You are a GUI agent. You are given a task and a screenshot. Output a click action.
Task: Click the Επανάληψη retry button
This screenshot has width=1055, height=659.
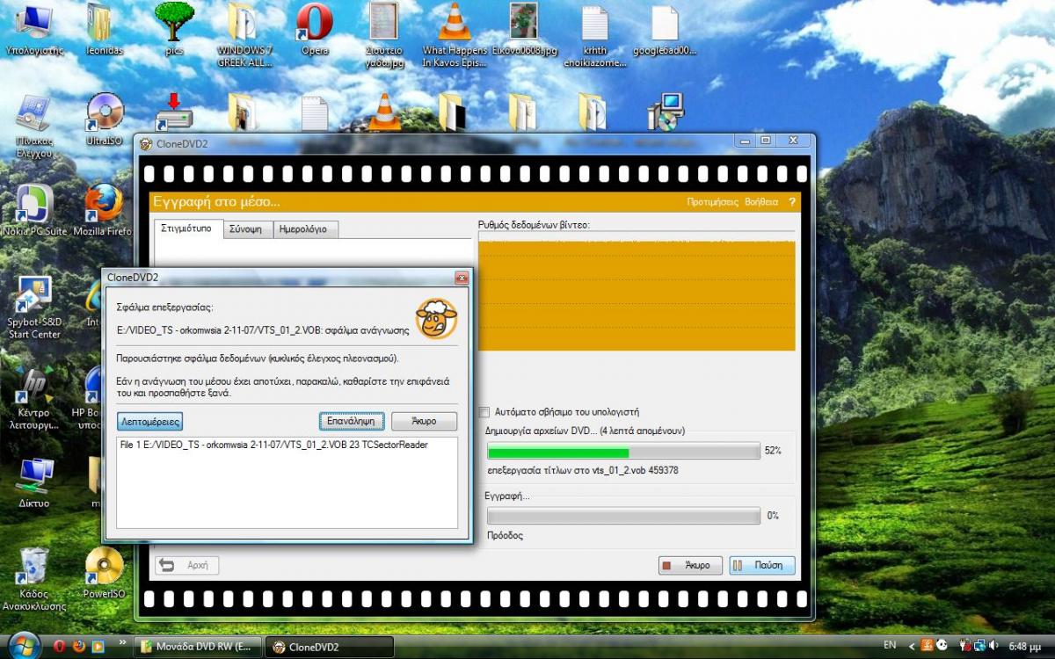coord(352,421)
